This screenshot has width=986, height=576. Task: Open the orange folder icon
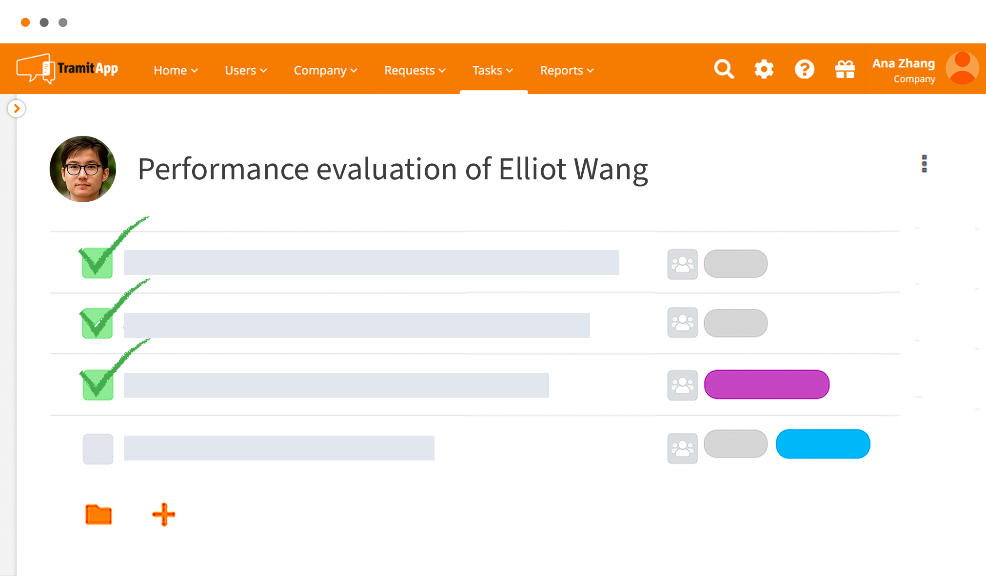(x=99, y=515)
